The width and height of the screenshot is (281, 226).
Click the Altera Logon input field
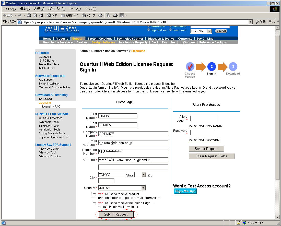[204, 118]
